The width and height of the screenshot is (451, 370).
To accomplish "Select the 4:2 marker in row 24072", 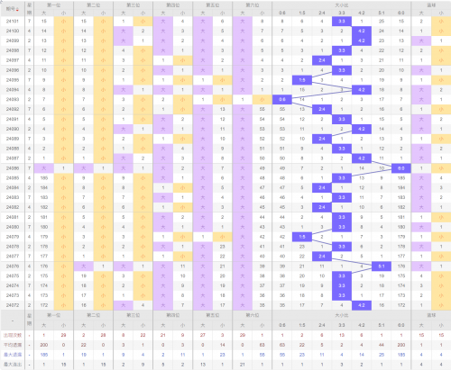I will pyautogui.click(x=362, y=305).
